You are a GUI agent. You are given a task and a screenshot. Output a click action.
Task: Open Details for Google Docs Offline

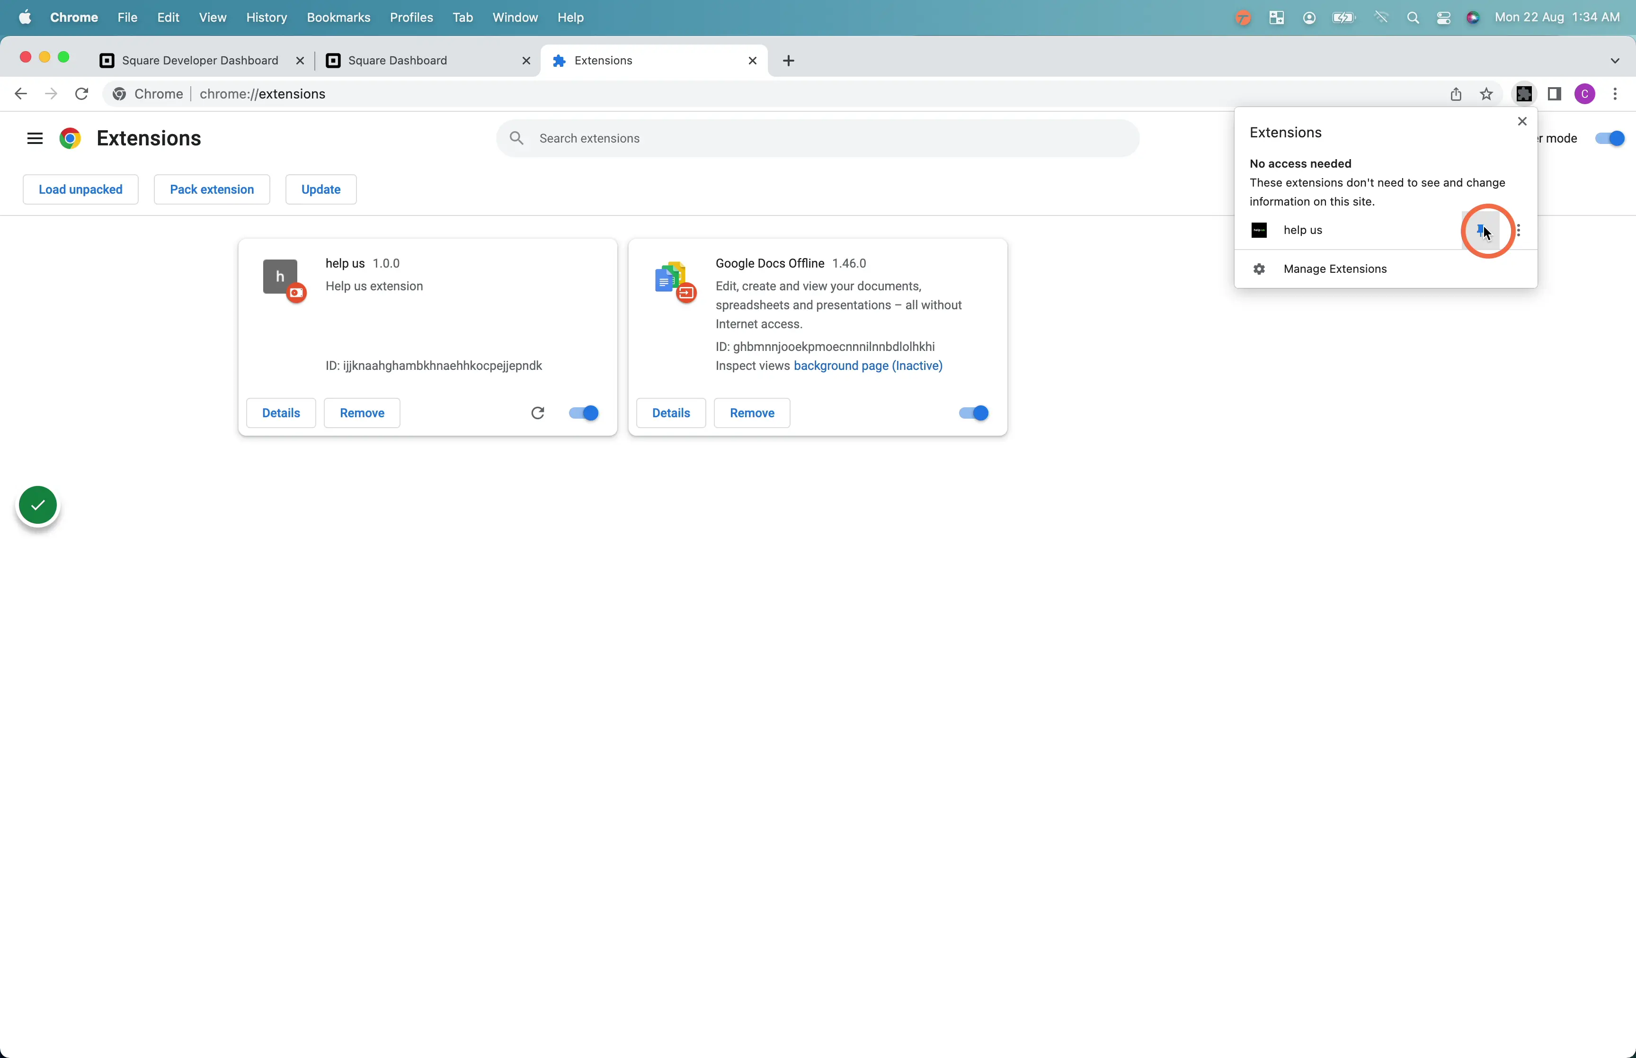click(x=671, y=413)
